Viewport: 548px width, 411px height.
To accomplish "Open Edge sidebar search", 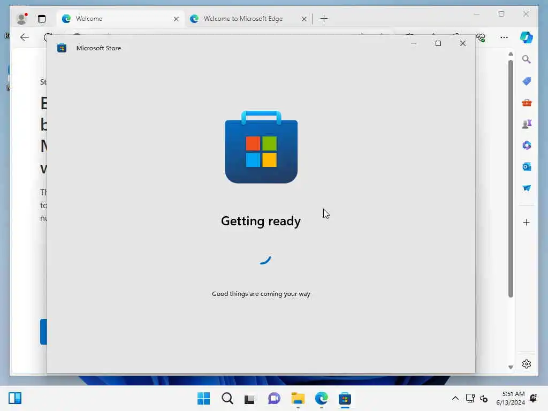I will tap(527, 59).
